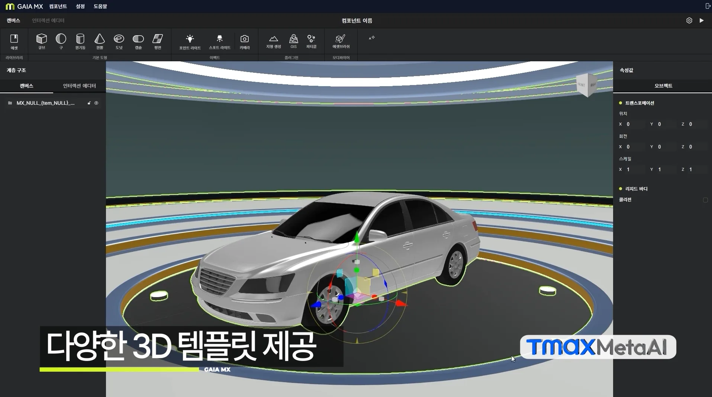Image resolution: width=712 pixels, height=397 pixels.
Task: Click the green Y-axis gizmo arrow
Action: [x=357, y=238]
